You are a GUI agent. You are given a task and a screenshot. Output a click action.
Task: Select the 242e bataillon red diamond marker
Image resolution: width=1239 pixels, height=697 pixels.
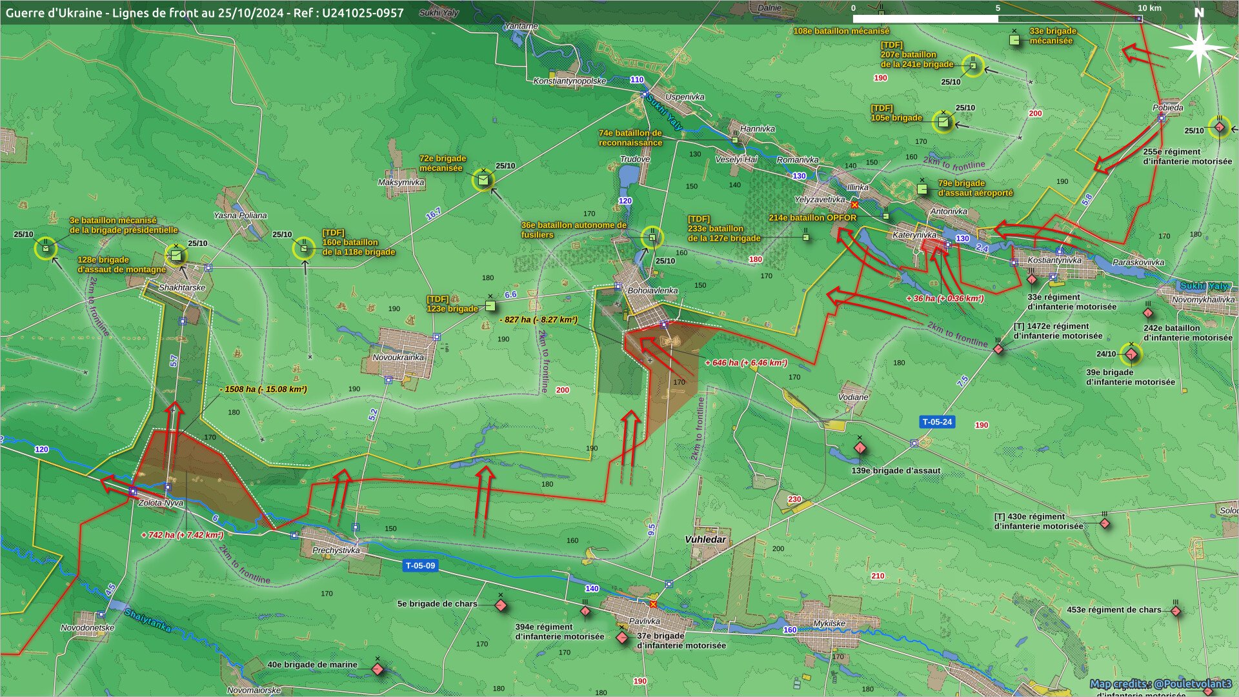[1148, 313]
